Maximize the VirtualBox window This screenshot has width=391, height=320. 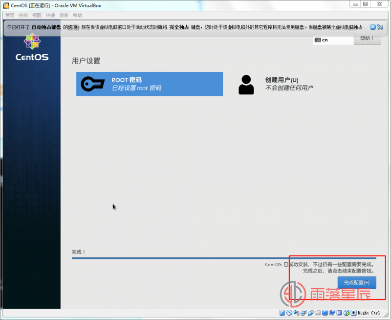click(365, 4)
